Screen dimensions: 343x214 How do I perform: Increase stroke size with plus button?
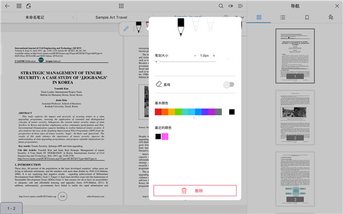point(214,56)
